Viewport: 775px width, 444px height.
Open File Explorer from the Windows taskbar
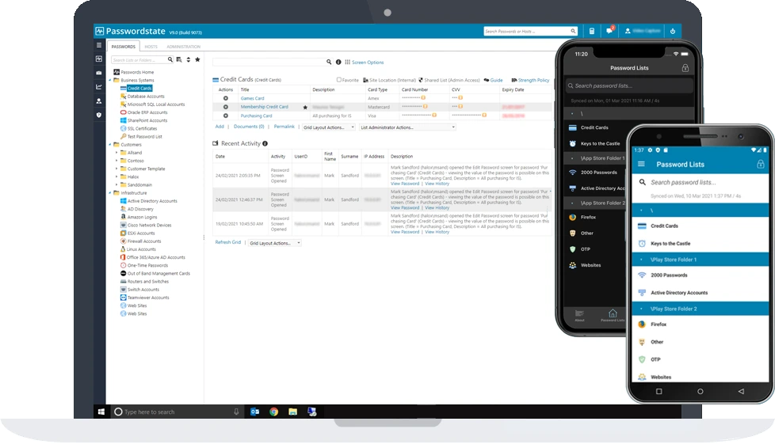(x=293, y=412)
